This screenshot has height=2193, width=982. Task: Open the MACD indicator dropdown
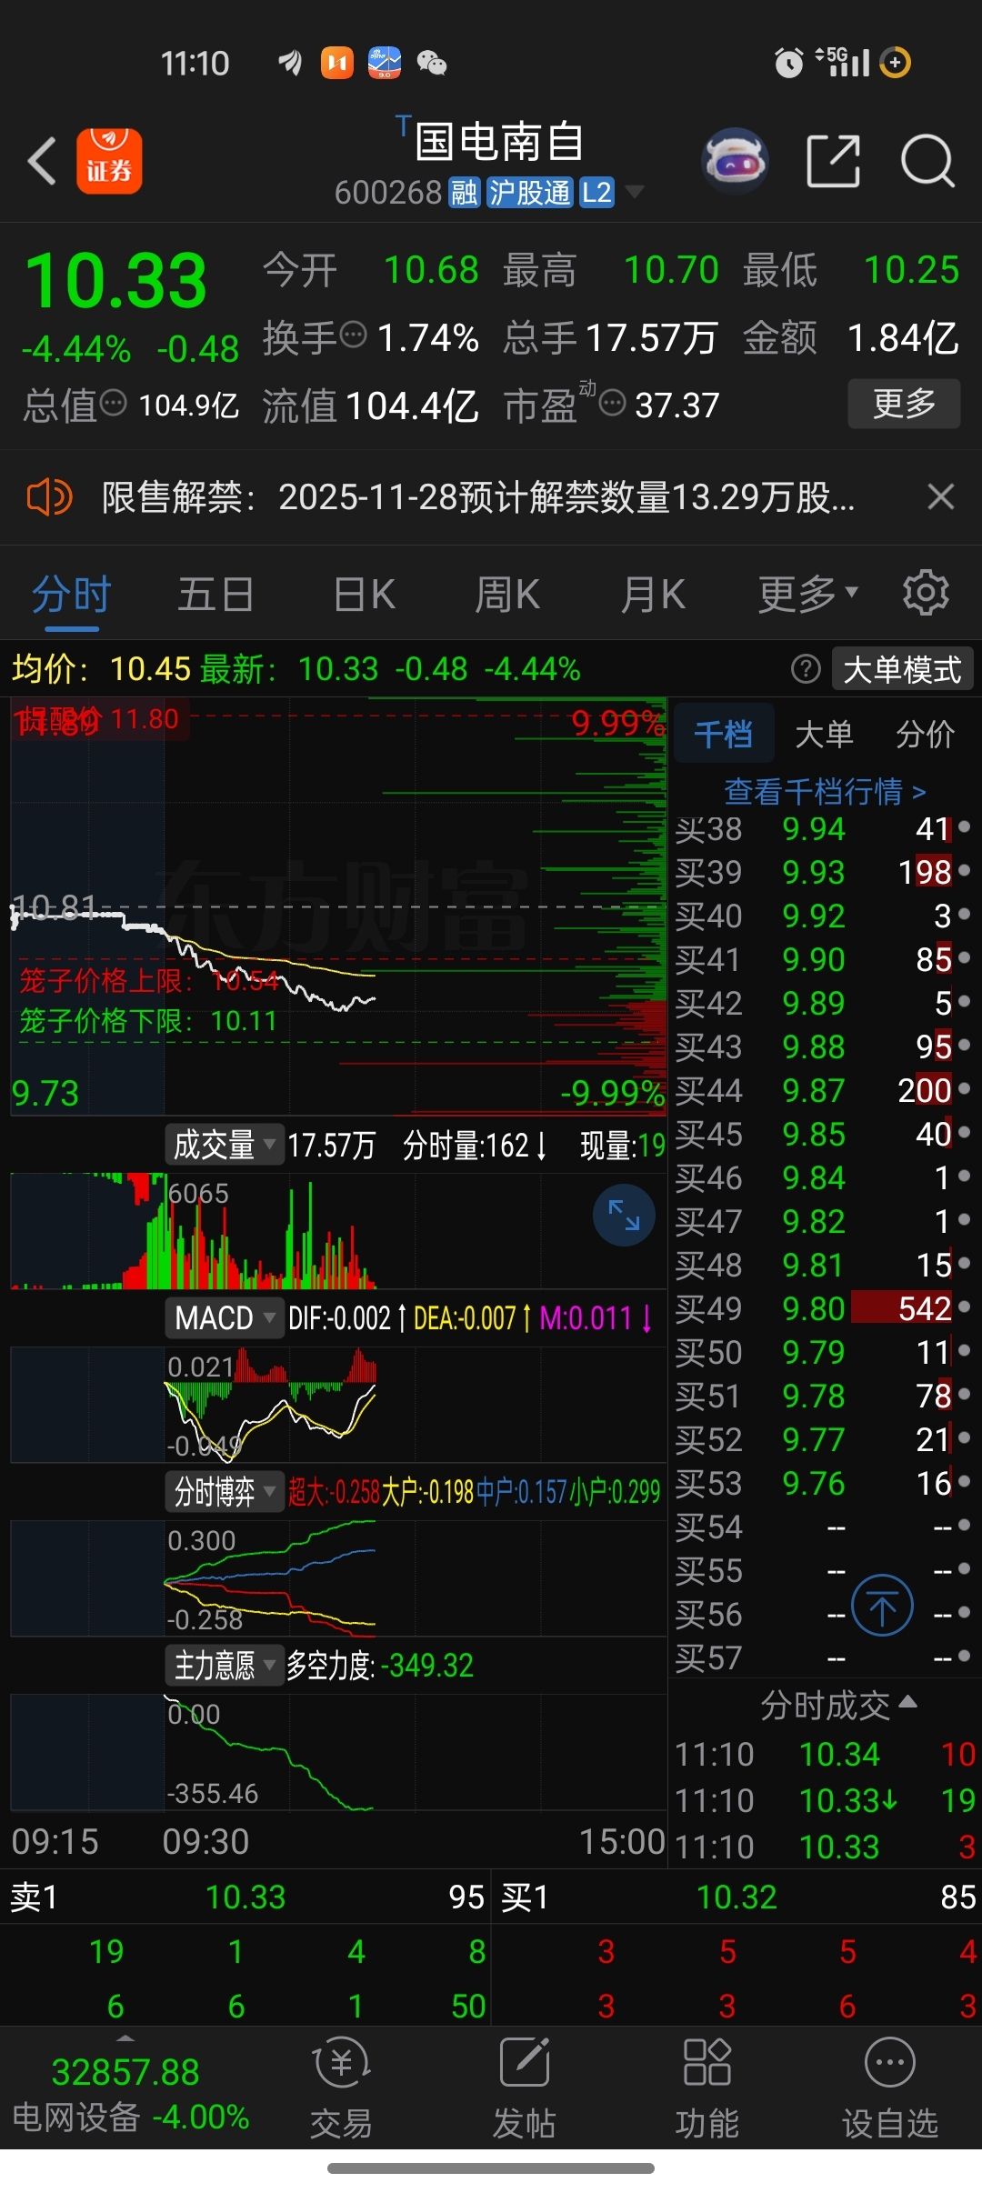(225, 1317)
